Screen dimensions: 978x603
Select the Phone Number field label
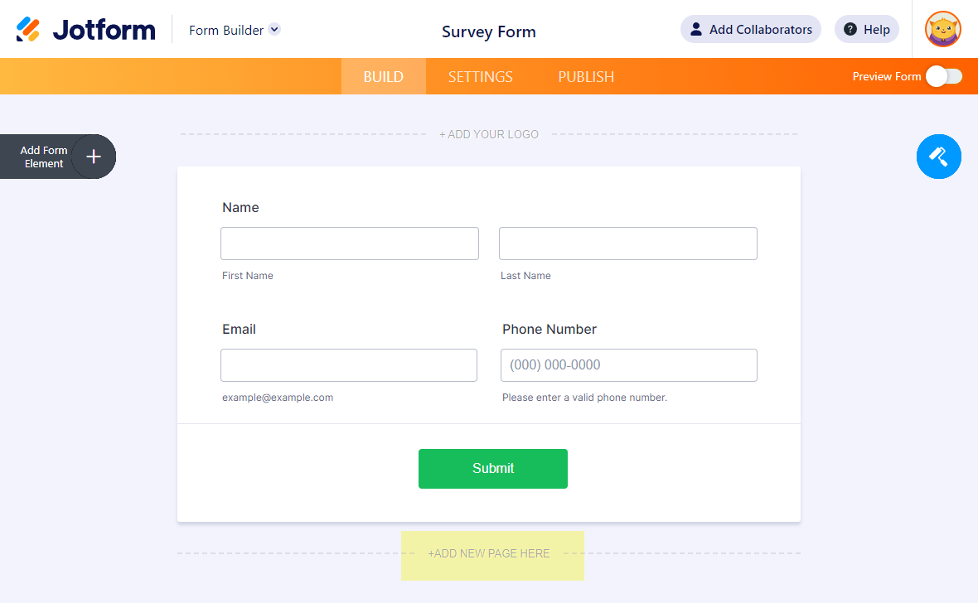[550, 329]
